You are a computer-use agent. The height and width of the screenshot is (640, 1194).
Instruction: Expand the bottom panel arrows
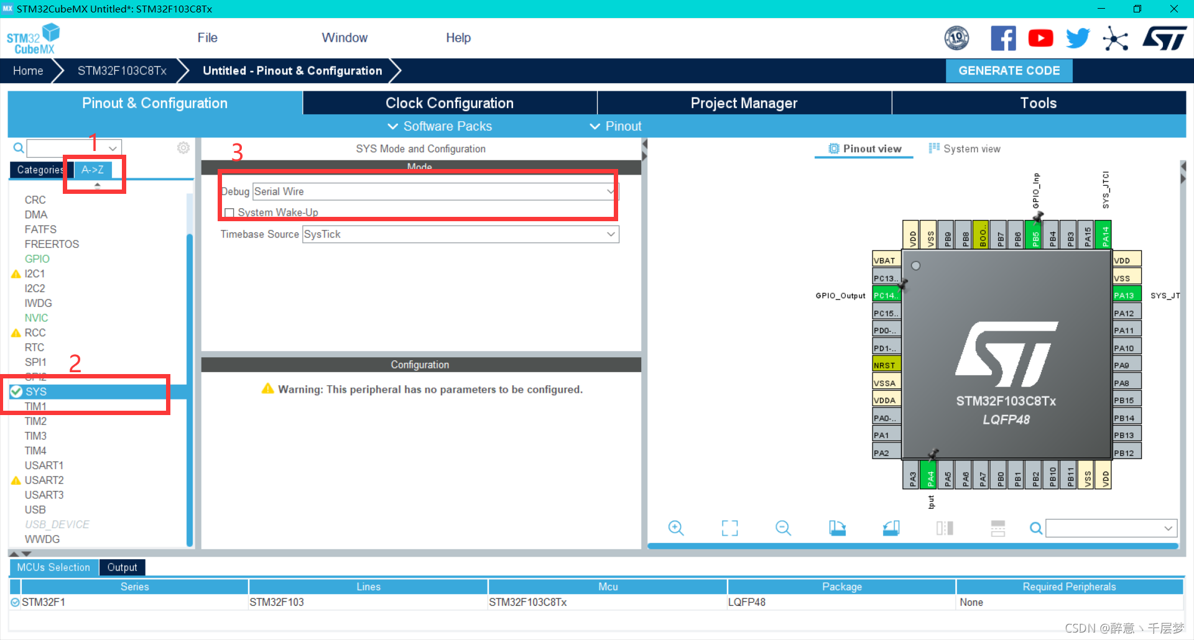point(20,553)
